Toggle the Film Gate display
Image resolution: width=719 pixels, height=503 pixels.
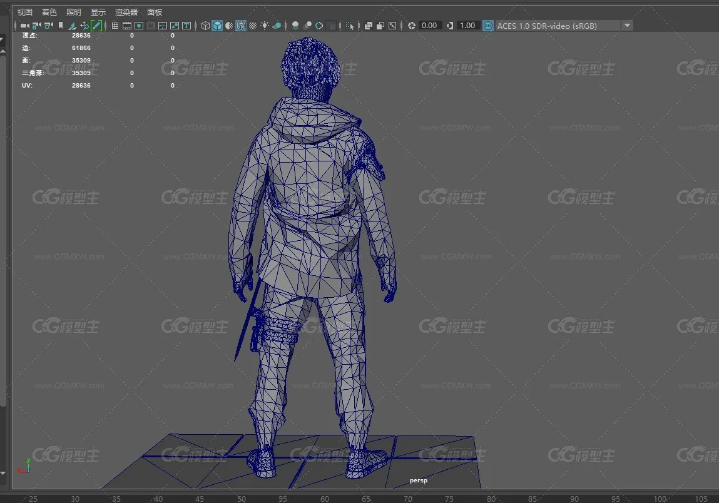[127, 26]
